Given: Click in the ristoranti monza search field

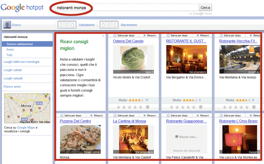Looking at the screenshot, I should [x=127, y=8].
